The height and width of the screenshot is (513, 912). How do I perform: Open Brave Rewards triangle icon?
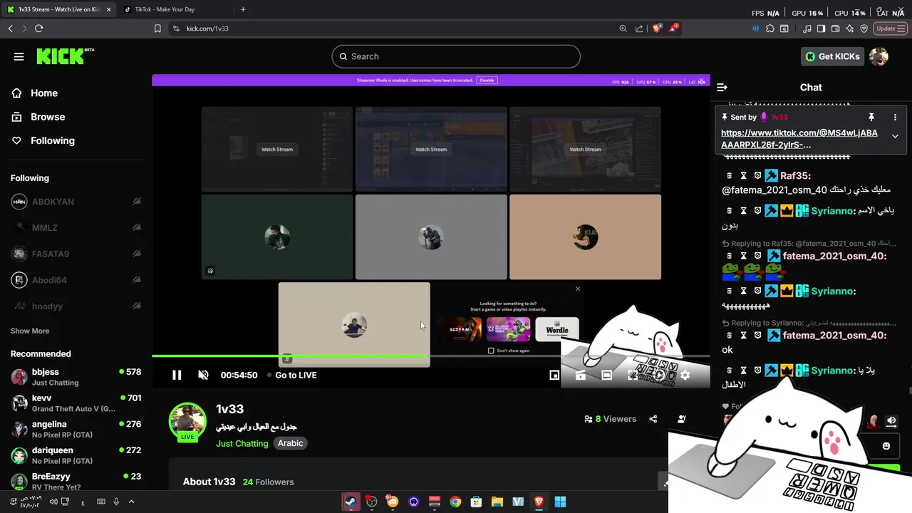click(673, 28)
